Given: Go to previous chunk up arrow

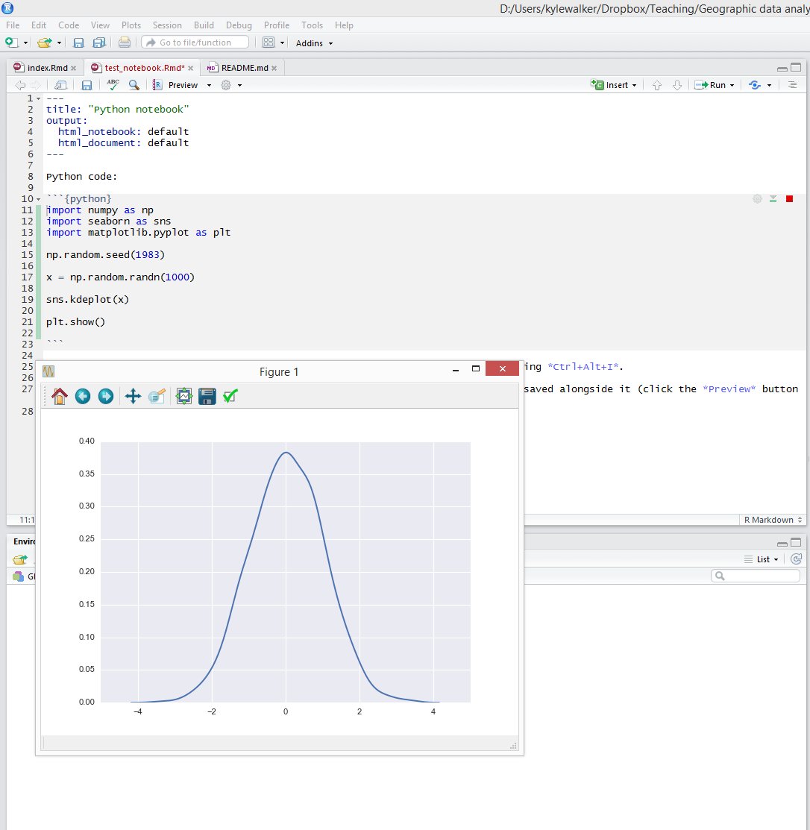Looking at the screenshot, I should [657, 85].
